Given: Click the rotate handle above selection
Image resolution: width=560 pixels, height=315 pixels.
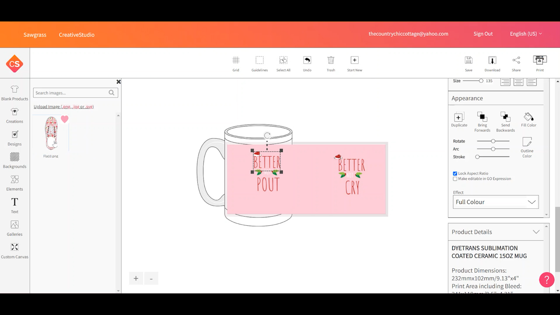Looking at the screenshot, I should pyautogui.click(x=267, y=136).
